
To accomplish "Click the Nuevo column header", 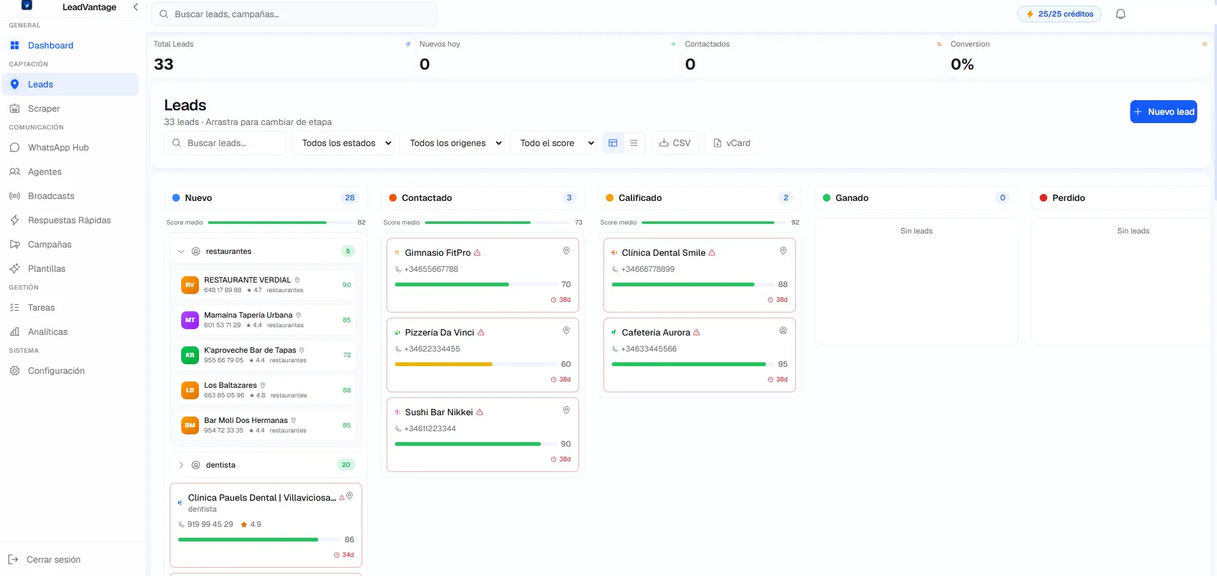I will (x=266, y=198).
